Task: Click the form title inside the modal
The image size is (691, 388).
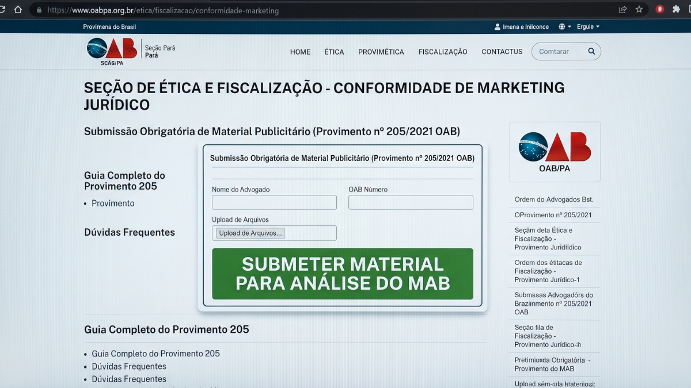Action: [342, 158]
